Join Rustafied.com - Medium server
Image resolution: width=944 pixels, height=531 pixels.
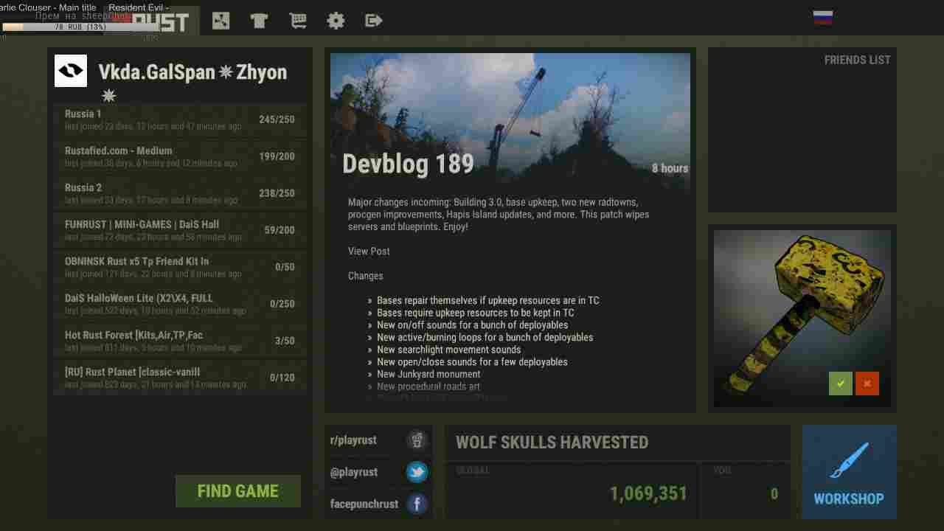click(180, 156)
